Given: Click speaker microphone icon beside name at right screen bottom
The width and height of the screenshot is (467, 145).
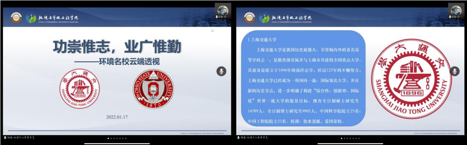Looking at the screenshot, I should pos(239,137).
